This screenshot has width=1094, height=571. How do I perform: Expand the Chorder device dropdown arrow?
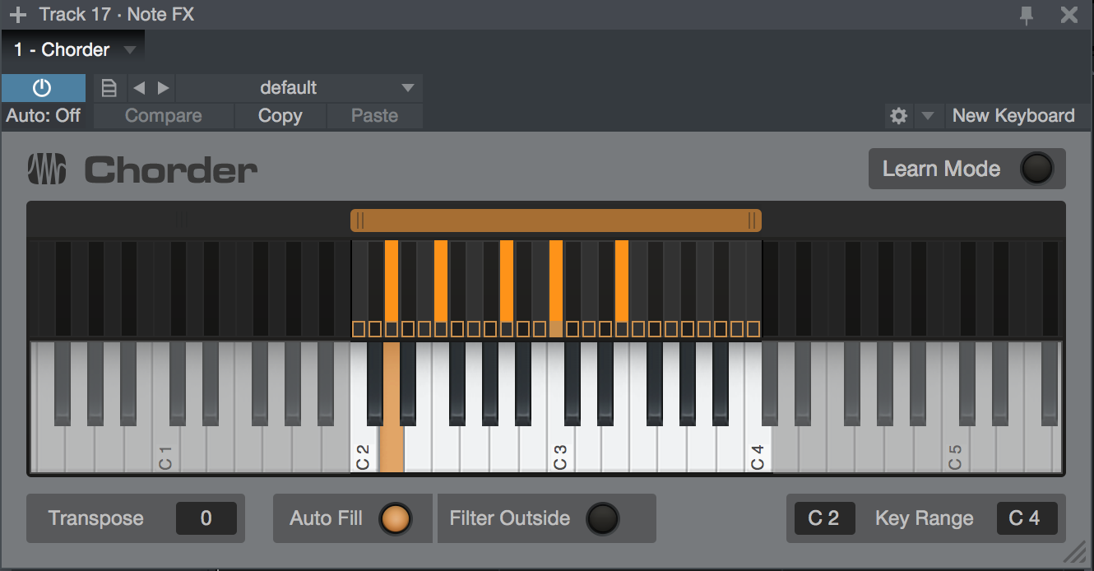click(x=129, y=50)
